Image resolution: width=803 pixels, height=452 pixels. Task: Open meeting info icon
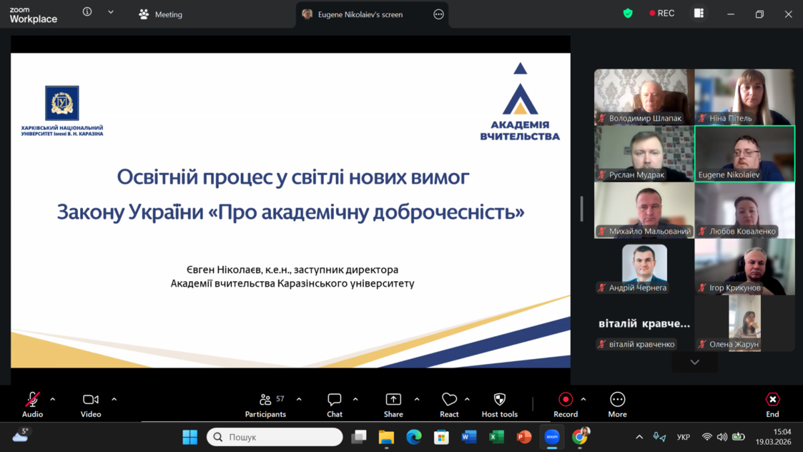click(87, 12)
